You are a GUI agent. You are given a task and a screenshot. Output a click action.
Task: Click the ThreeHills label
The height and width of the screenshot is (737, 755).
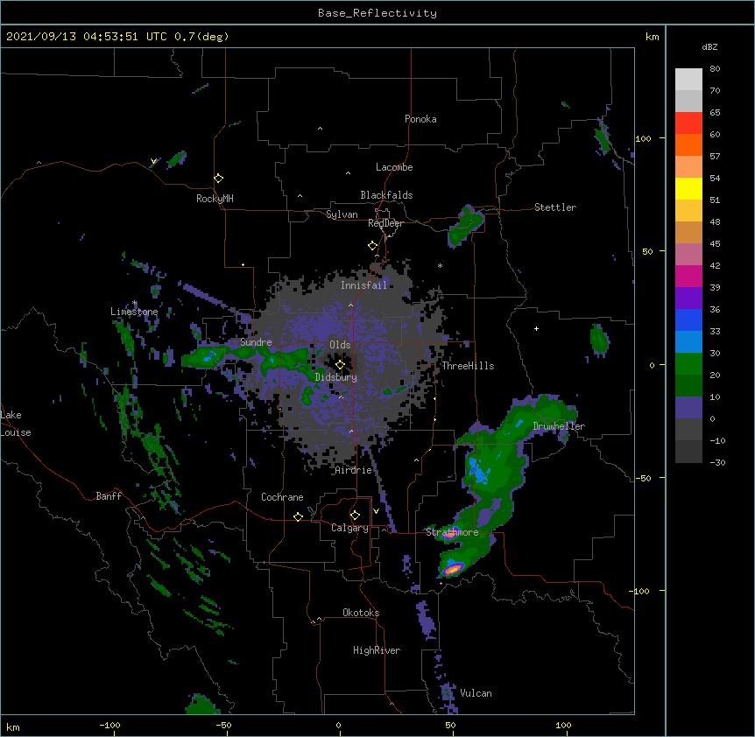[468, 366]
